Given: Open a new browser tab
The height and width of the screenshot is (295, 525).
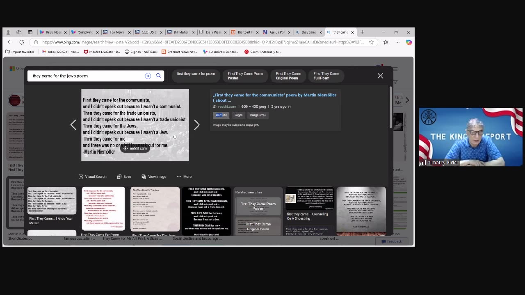Looking at the screenshot, I should 362,32.
